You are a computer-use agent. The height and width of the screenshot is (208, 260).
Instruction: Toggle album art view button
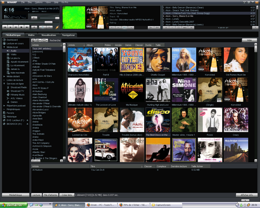point(33,40)
